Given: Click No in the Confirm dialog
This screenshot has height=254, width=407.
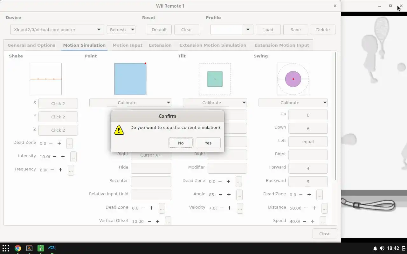Looking at the screenshot, I should tap(181, 143).
